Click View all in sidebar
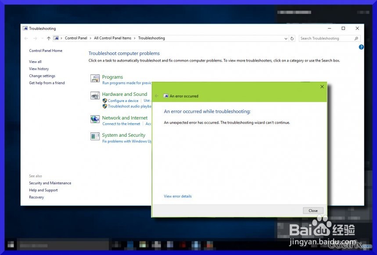 point(35,62)
